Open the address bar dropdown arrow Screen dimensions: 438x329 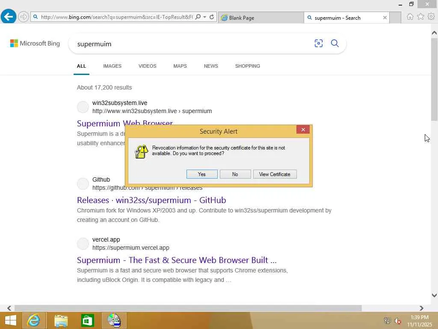[x=205, y=17]
